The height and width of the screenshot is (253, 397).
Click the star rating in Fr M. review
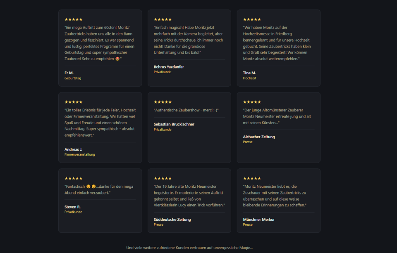click(x=74, y=19)
